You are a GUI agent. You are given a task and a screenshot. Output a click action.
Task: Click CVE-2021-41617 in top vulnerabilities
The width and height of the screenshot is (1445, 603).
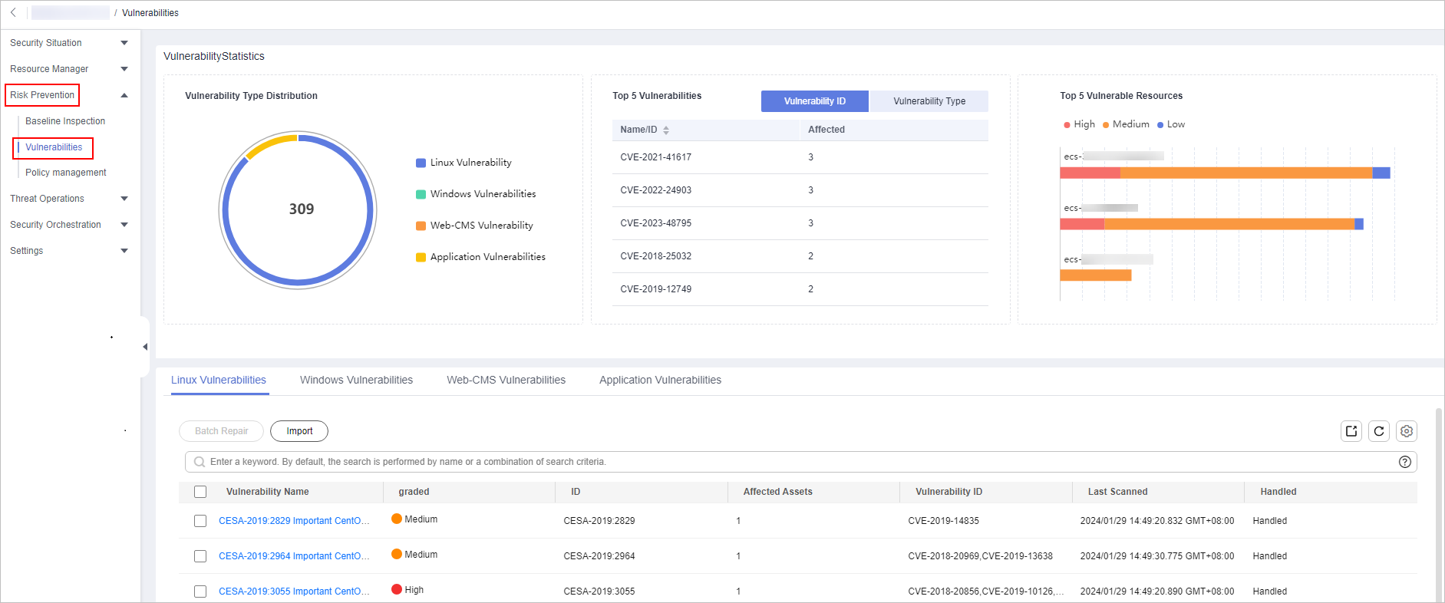click(655, 157)
